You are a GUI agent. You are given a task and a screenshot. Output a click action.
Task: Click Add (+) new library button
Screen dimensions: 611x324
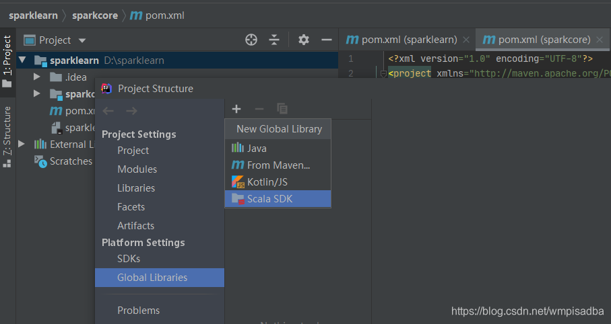[236, 109]
